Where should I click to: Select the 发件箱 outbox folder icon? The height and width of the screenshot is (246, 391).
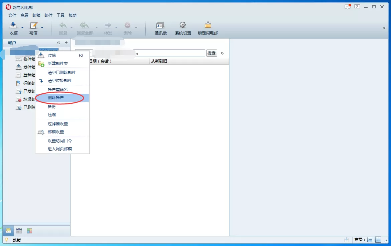(18, 67)
